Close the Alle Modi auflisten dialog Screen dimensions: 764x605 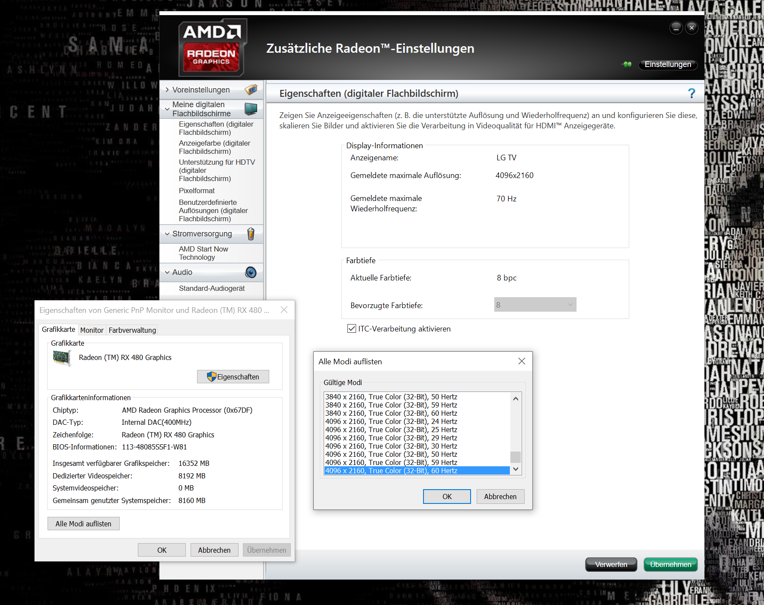pyautogui.click(x=522, y=361)
